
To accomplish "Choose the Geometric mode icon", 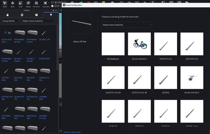I will pyautogui.click(x=45, y=3).
